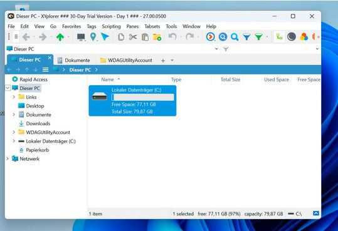Select Downloads in the tree

(38, 123)
